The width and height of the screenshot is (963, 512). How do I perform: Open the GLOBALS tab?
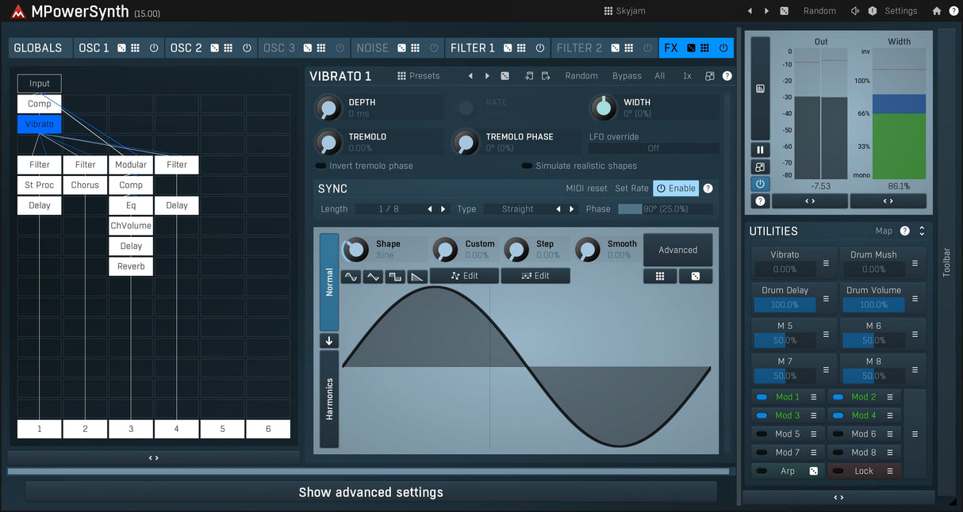coord(38,48)
